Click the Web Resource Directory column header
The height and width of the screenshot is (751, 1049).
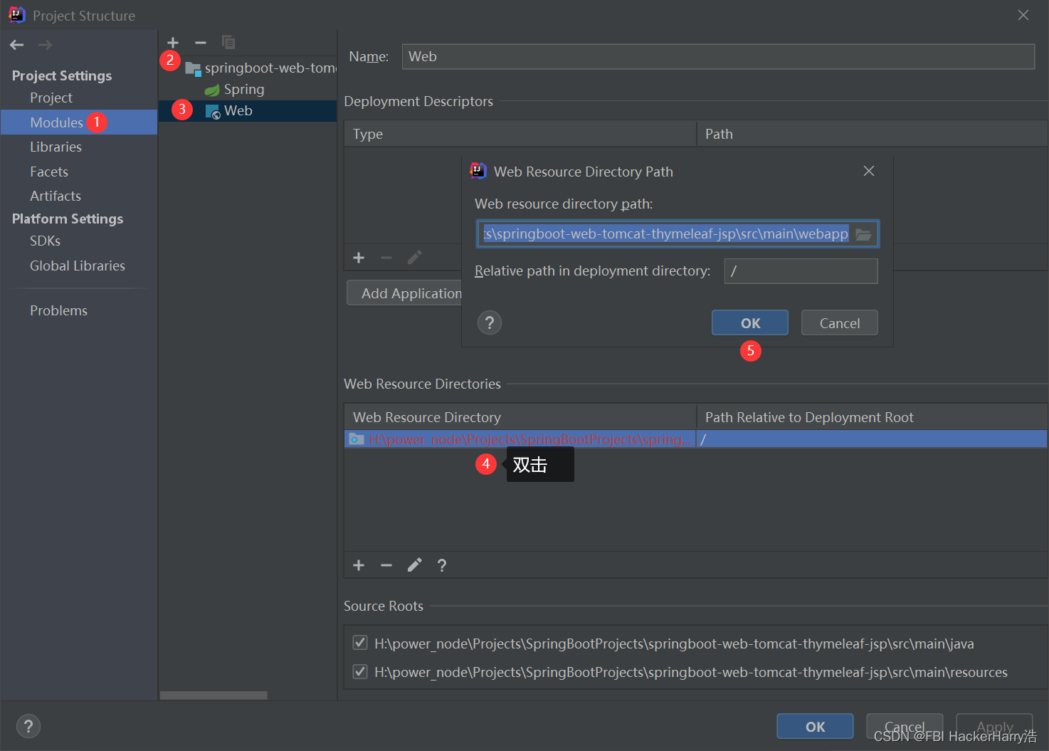pos(520,417)
